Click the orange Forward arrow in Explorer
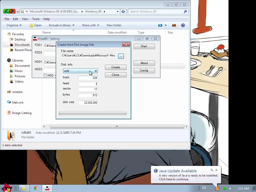 click(x=12, y=11)
